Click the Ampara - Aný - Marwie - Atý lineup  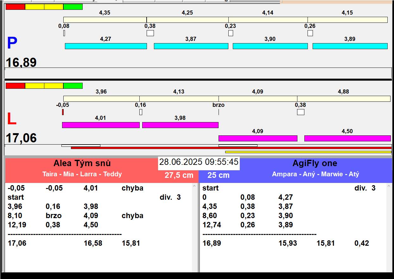click(x=315, y=174)
